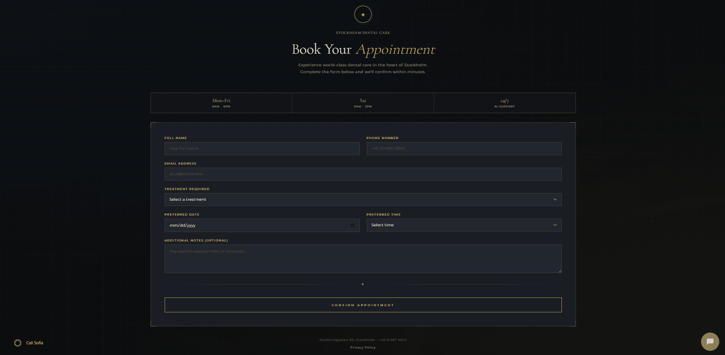This screenshot has width=725, height=355.
Task: Click the Preferred Date mm/dd/yyyy field
Action: coord(262,225)
